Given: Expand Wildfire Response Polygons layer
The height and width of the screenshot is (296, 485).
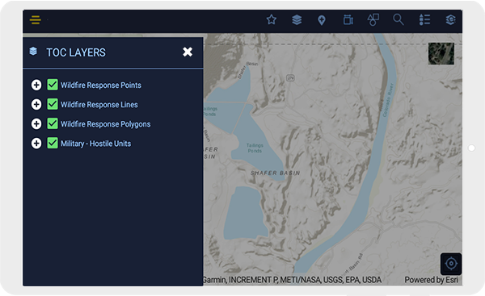Looking at the screenshot, I should click(x=36, y=123).
